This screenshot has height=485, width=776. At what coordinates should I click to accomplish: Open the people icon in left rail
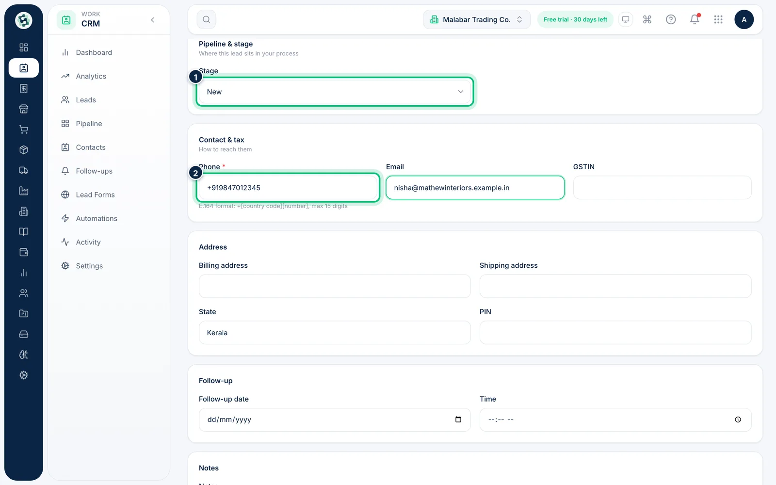pyautogui.click(x=24, y=293)
